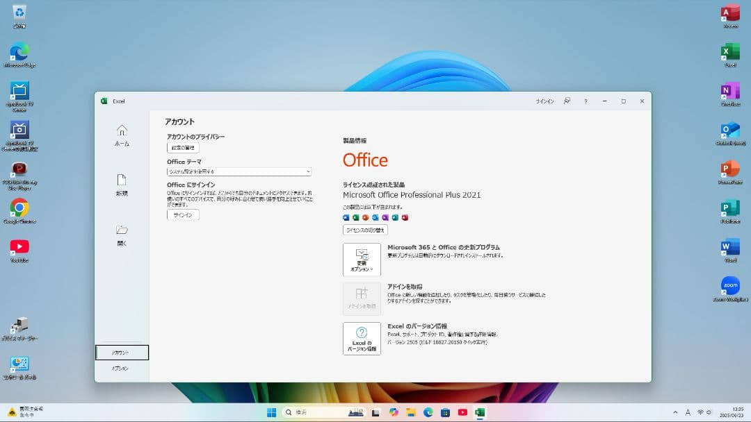Viewport: 751px width, 422px height.
Task: Switch to the アカウント section tab
Action: [x=122, y=352]
